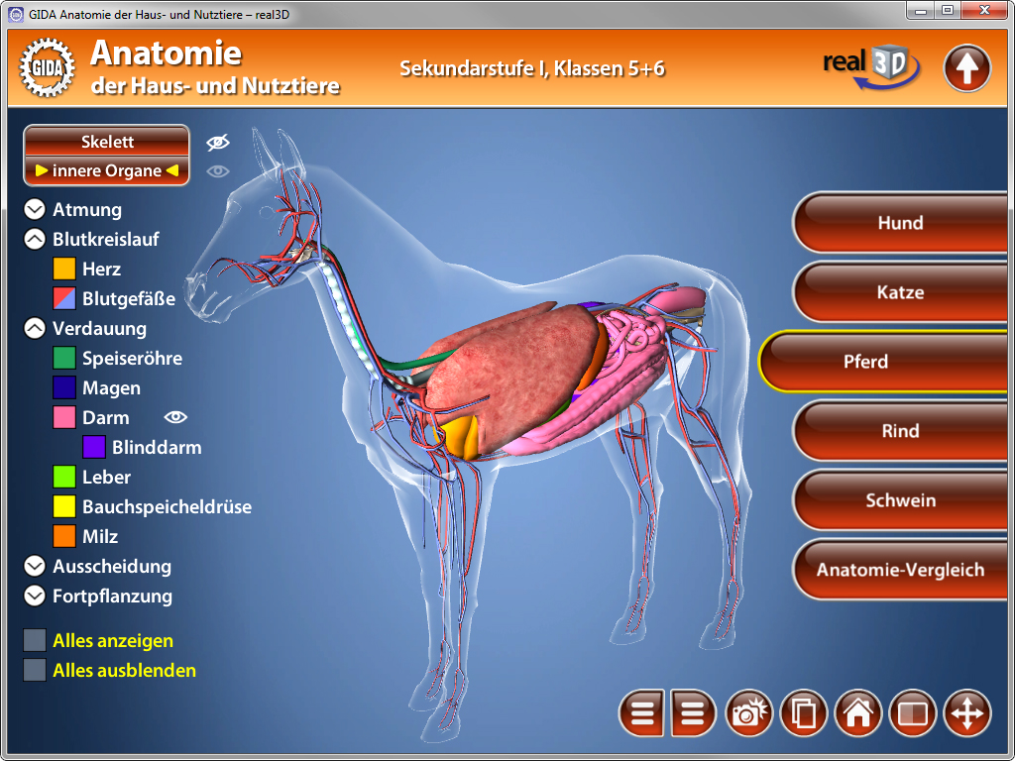Click the four-arrow move icon

[x=966, y=712]
